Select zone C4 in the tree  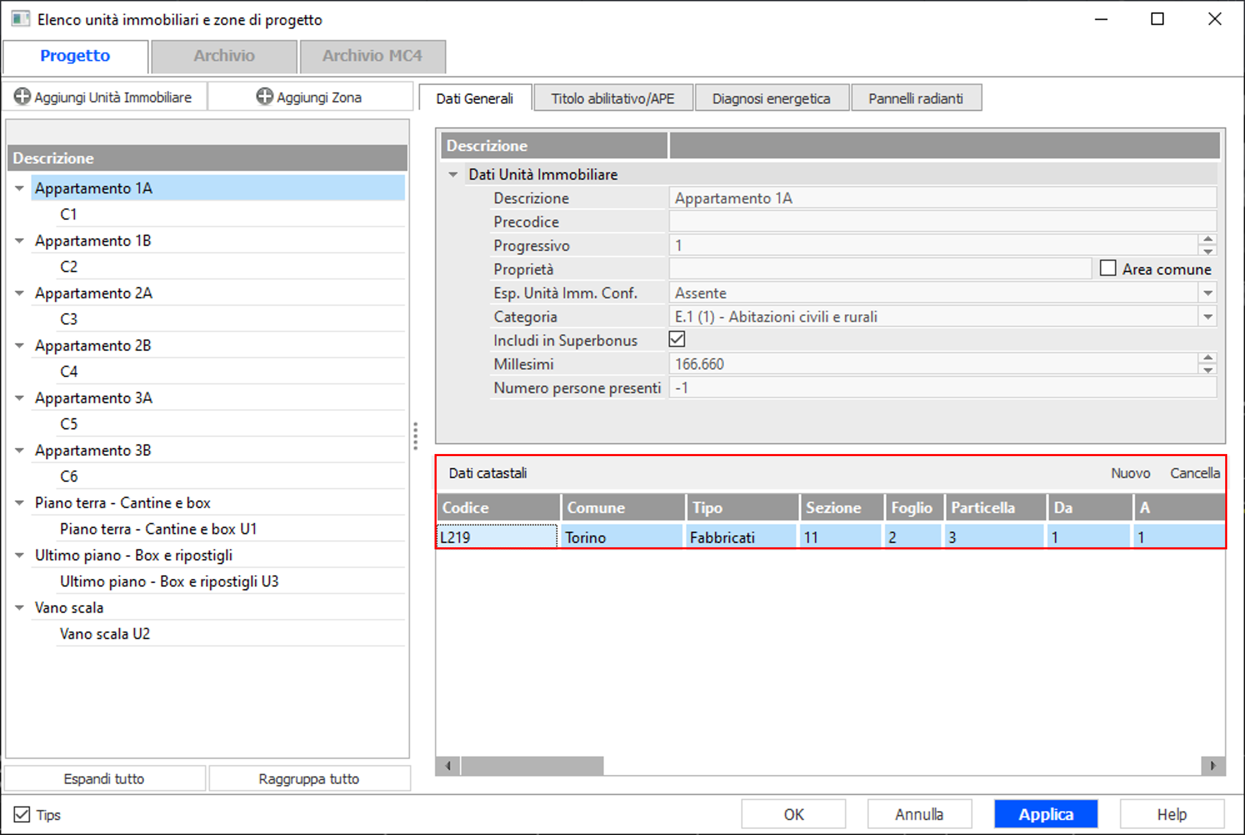pos(69,371)
